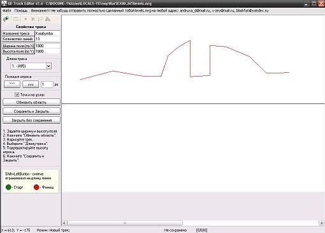Click the greyed house-shaped toolbar icon

(48, 19)
